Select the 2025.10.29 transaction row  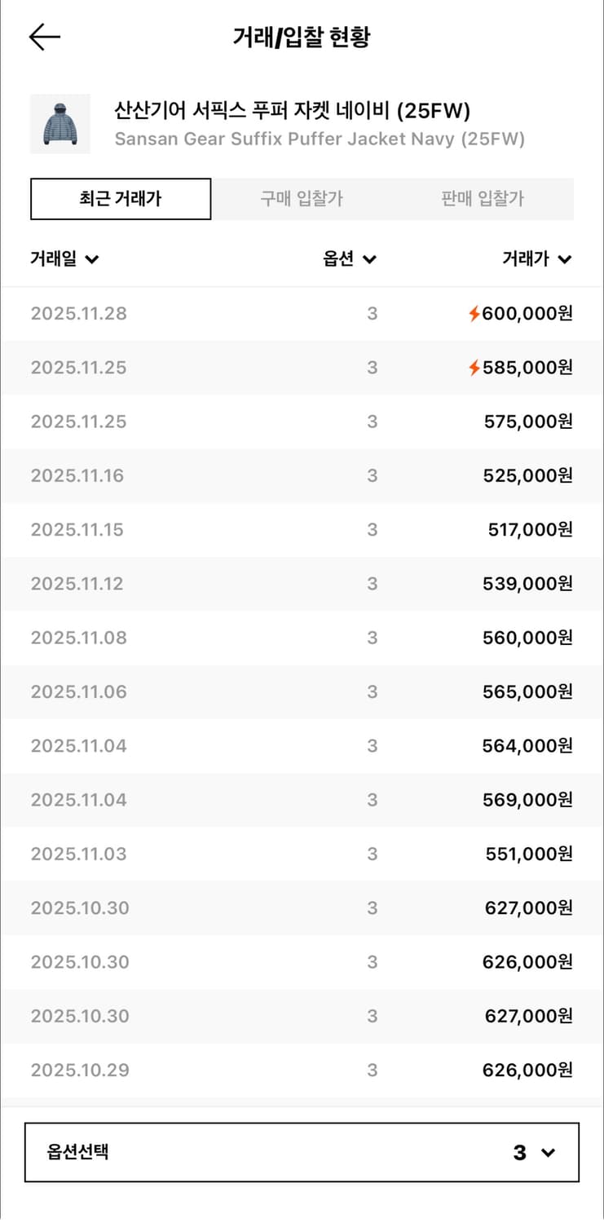302,1070
